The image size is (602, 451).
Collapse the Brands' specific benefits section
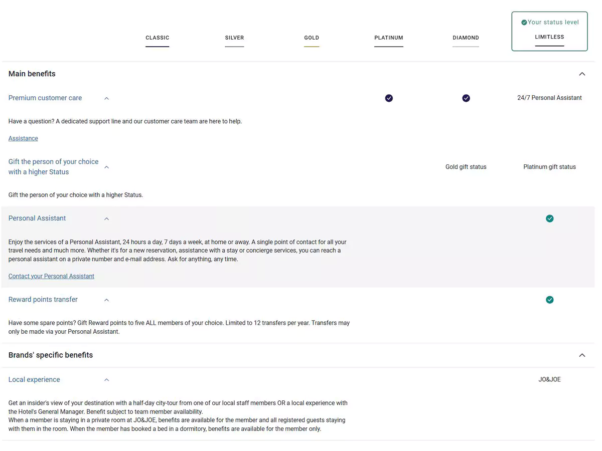coord(582,355)
